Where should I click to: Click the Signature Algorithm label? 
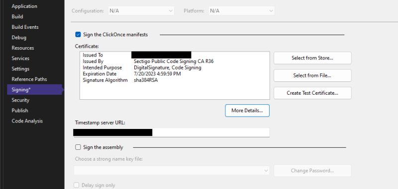tap(105, 80)
